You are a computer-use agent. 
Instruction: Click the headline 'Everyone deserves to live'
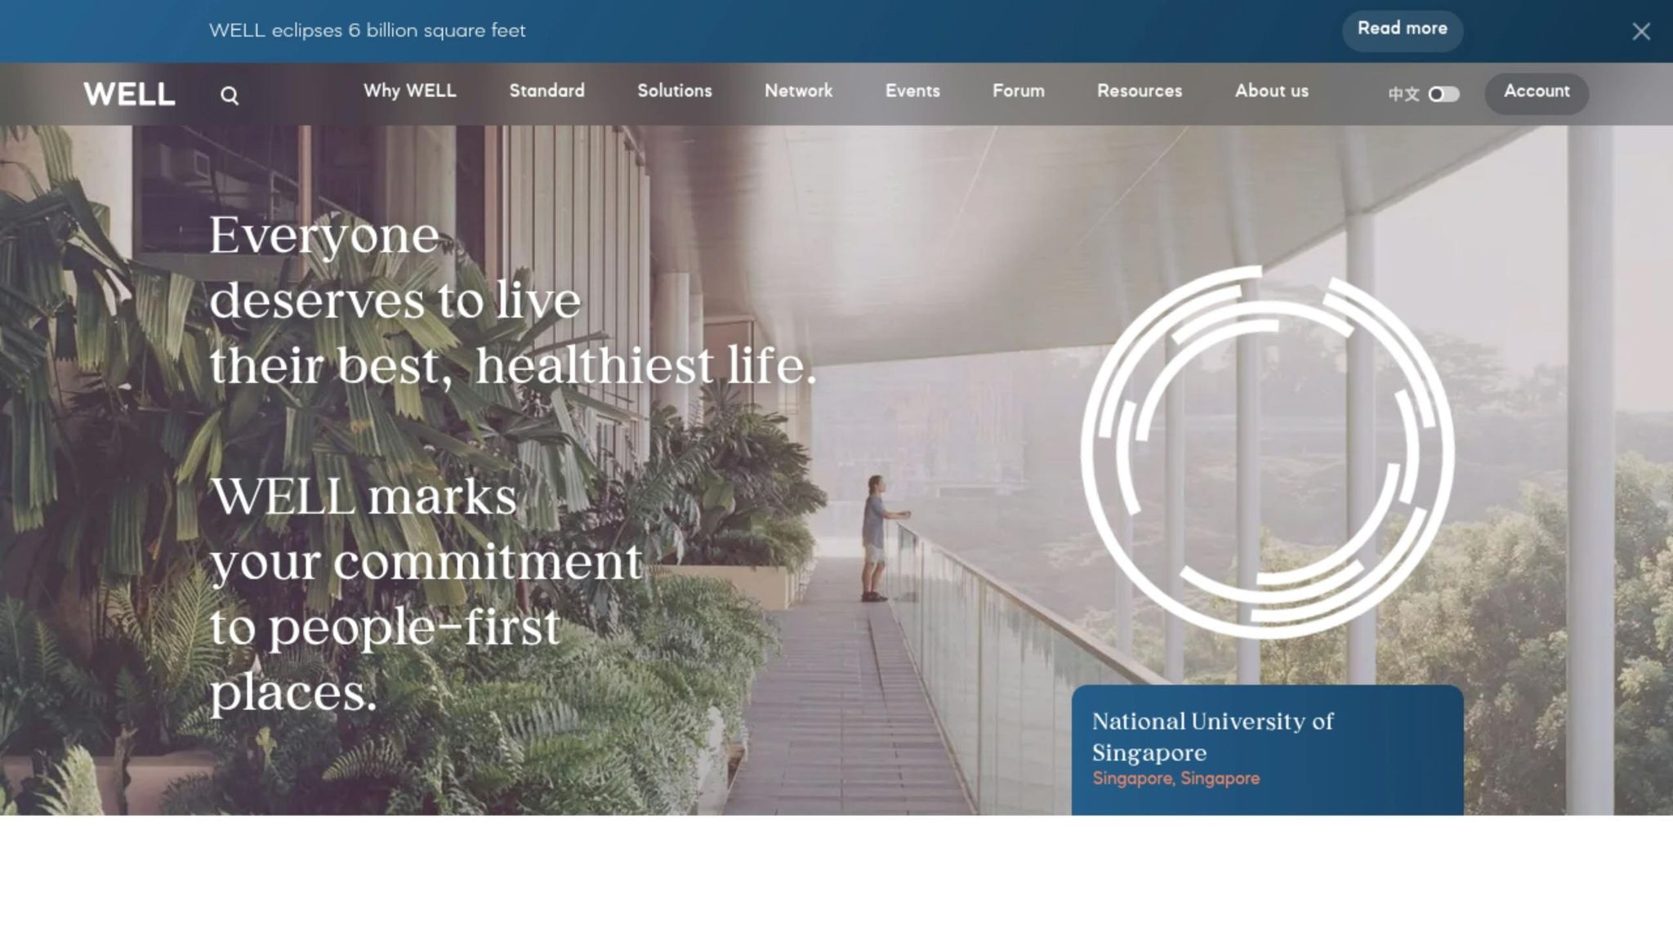point(395,267)
